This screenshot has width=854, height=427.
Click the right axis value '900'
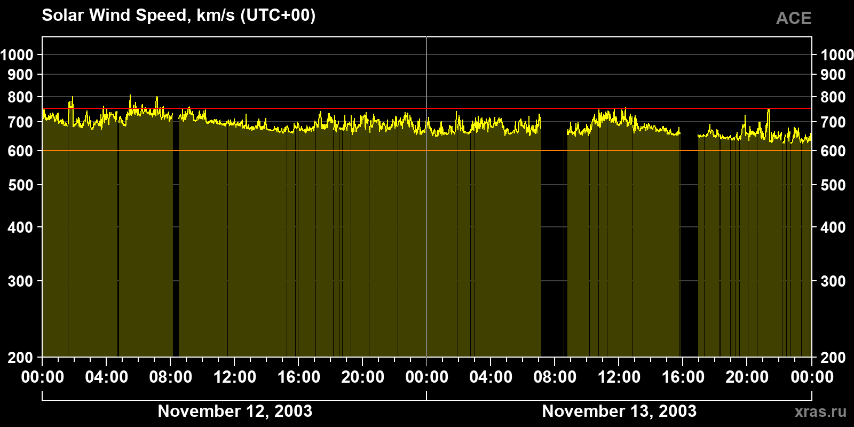pyautogui.click(x=833, y=75)
